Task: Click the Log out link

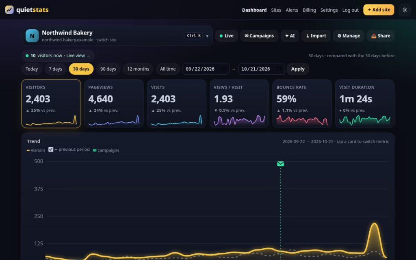Action: tap(350, 10)
